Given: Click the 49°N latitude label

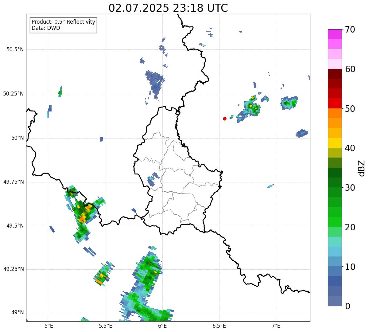Looking at the screenshot, I should (17, 313).
